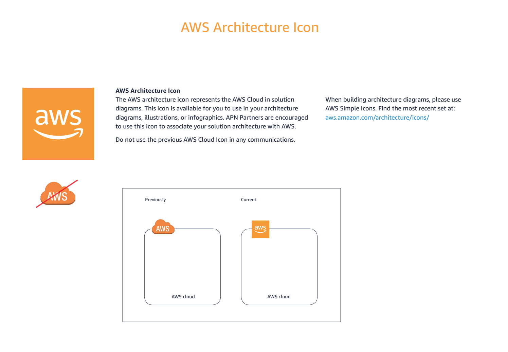Select the deprecated AWS cloud icon under Previously
508x352 pixels.
pyautogui.click(x=163, y=228)
